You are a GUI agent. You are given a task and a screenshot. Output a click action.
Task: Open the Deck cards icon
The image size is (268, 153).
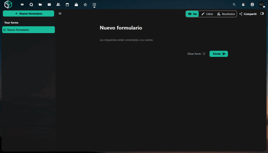[x=76, y=4]
